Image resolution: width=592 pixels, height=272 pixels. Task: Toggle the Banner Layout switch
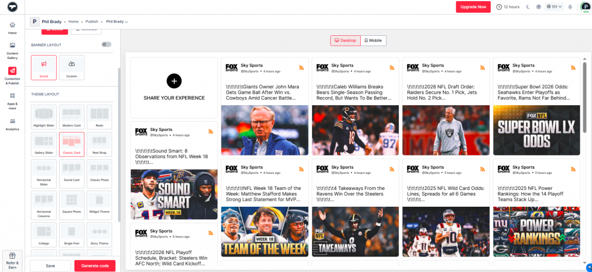coord(106,44)
